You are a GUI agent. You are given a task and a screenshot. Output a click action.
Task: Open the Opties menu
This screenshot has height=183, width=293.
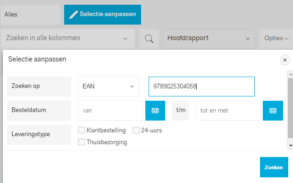pyautogui.click(x=276, y=39)
